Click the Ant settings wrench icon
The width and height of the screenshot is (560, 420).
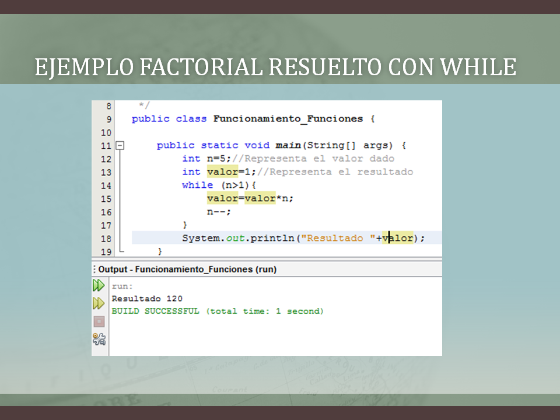click(x=99, y=338)
